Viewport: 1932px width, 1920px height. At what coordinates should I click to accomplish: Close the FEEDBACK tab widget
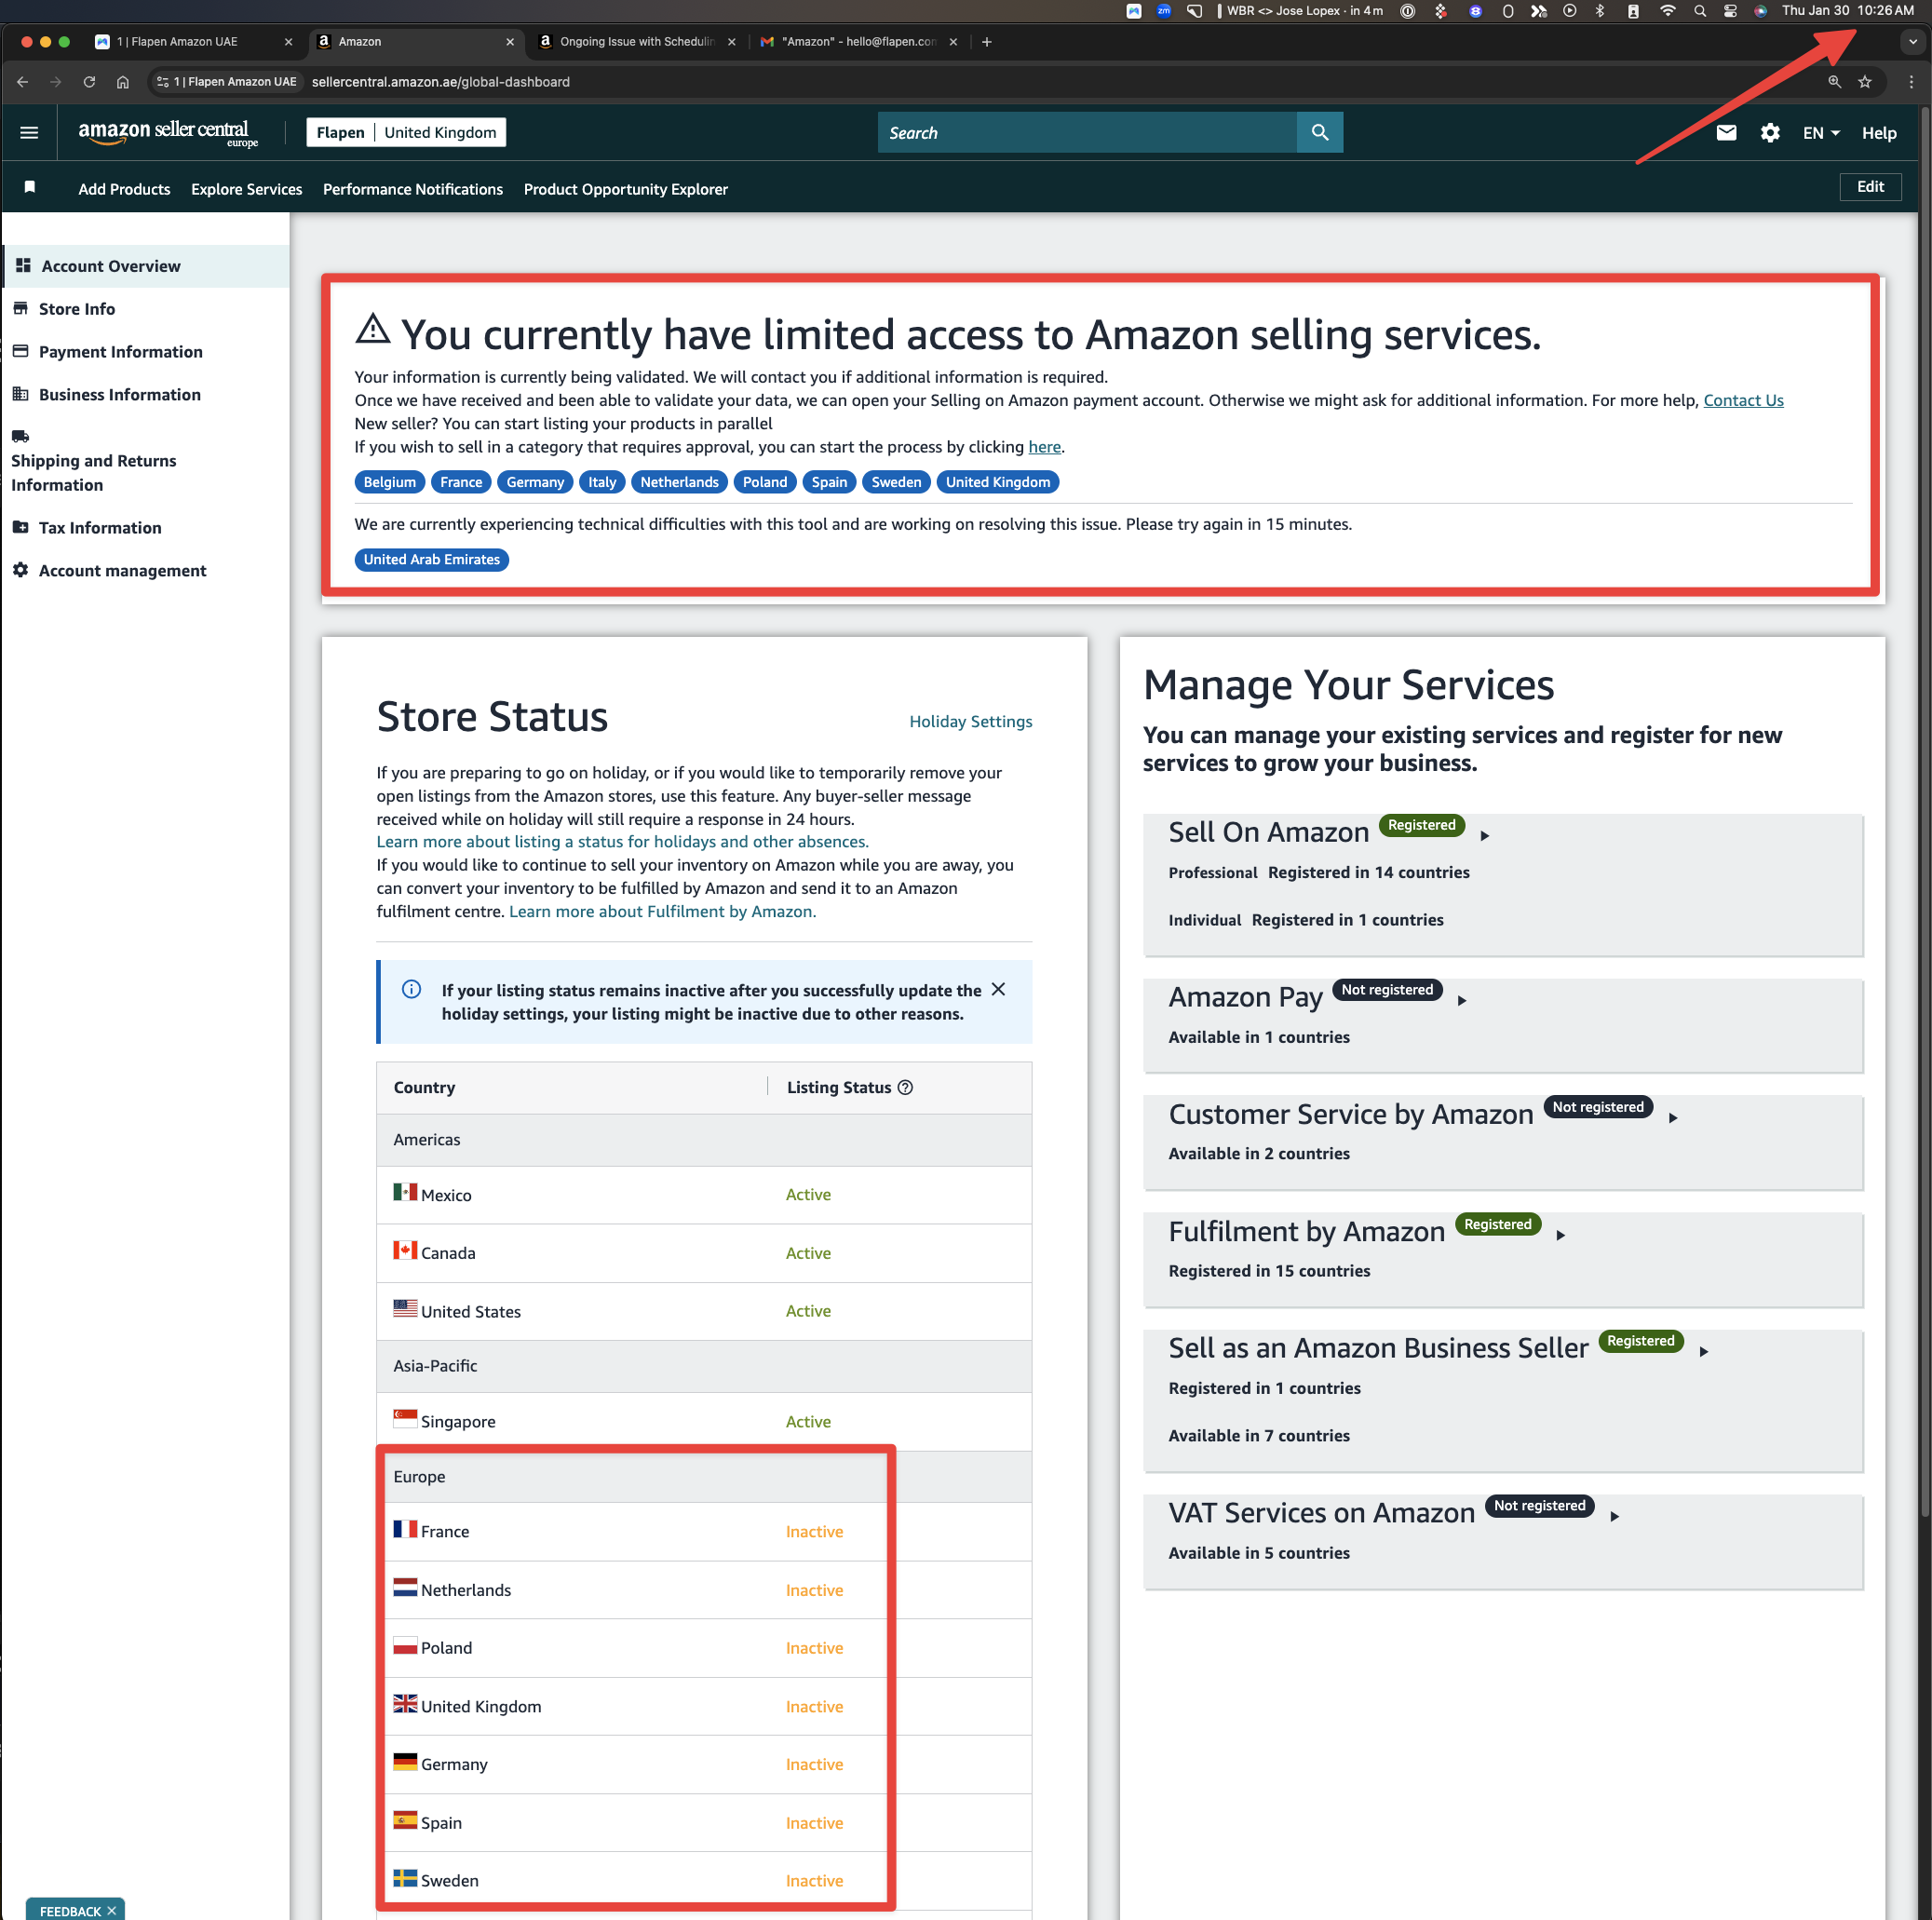pos(112,1910)
